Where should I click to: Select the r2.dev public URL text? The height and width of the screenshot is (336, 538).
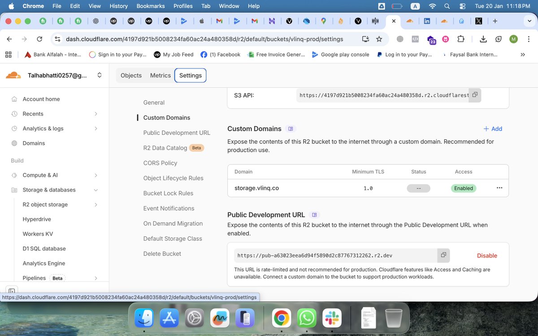[315, 255]
